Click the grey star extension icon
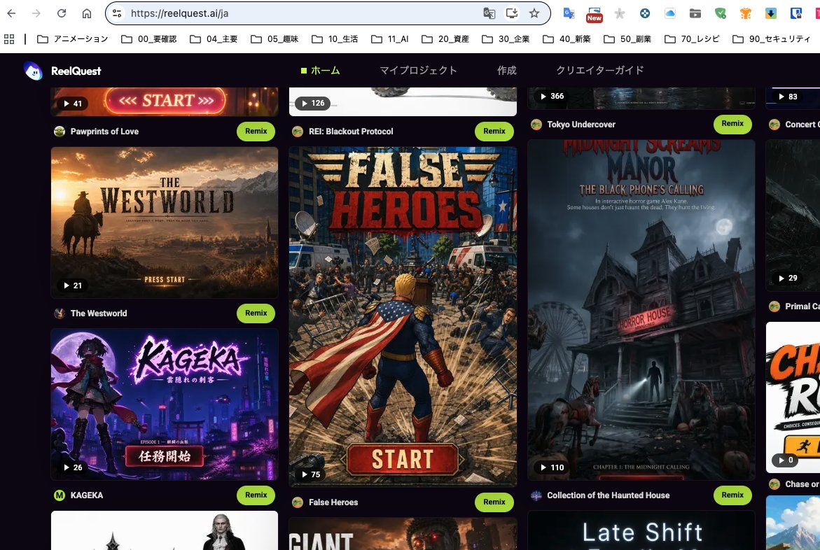The width and height of the screenshot is (820, 550). point(620,13)
